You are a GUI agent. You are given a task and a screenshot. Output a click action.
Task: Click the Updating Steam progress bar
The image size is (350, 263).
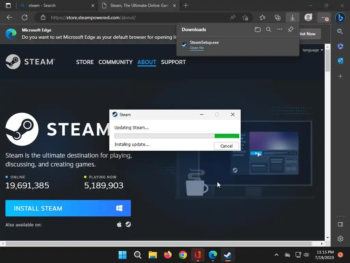177,136
